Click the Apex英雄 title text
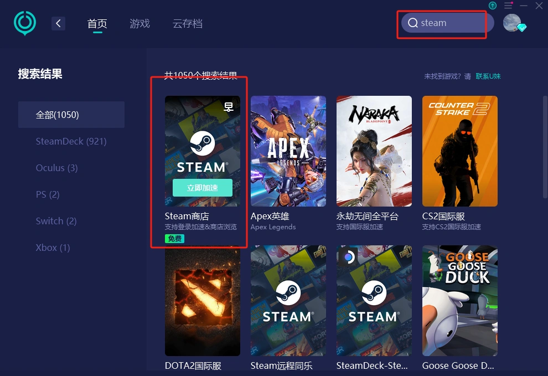The image size is (548, 376). click(x=270, y=216)
